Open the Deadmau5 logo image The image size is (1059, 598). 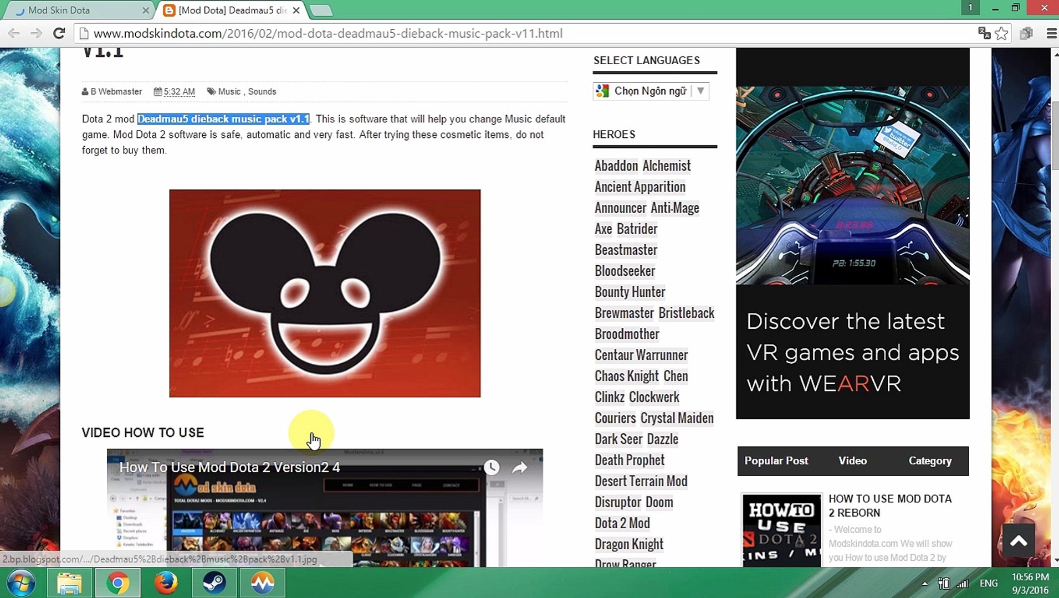pos(325,293)
